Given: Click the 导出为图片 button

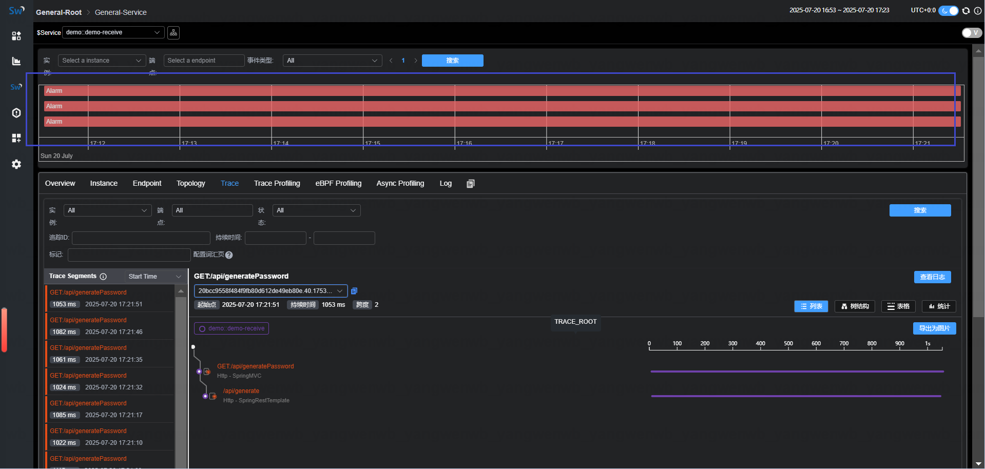Looking at the screenshot, I should 934,328.
